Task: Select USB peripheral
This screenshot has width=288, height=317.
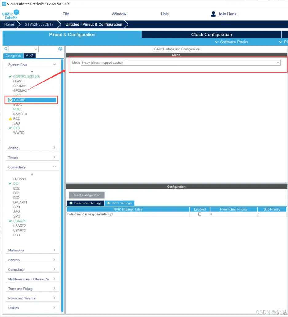Action: click(x=16, y=235)
